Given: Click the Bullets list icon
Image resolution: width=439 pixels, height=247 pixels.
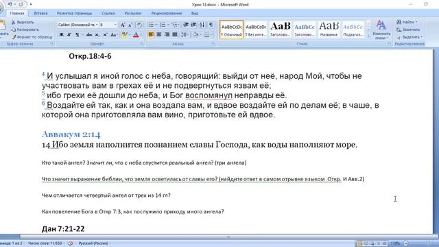Looking at the screenshot, I should pyautogui.click(x=151, y=25).
